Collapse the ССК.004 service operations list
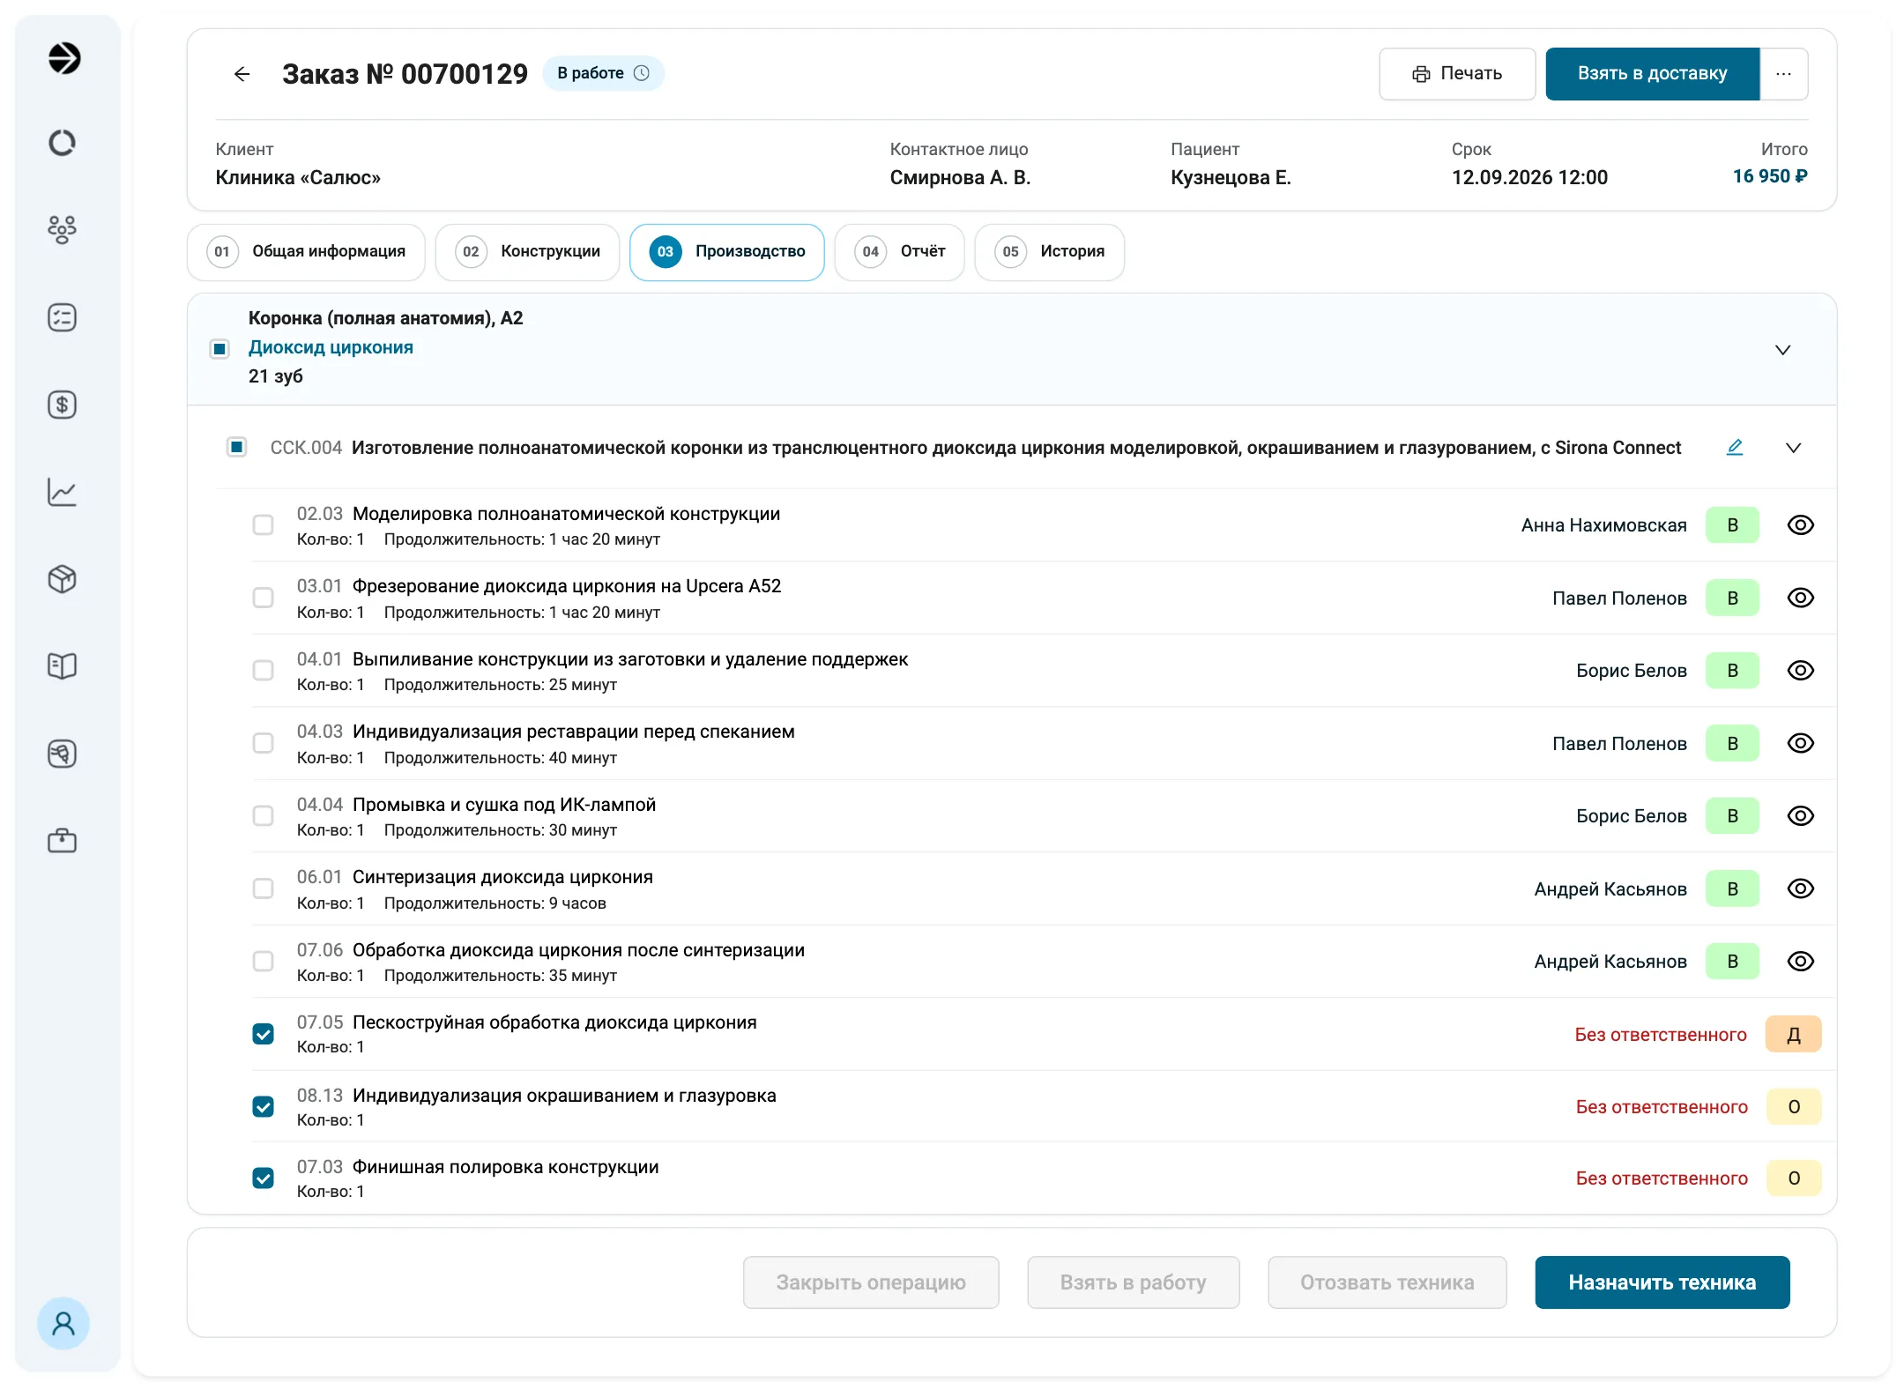The width and height of the screenshot is (1904, 1390). 1793,448
